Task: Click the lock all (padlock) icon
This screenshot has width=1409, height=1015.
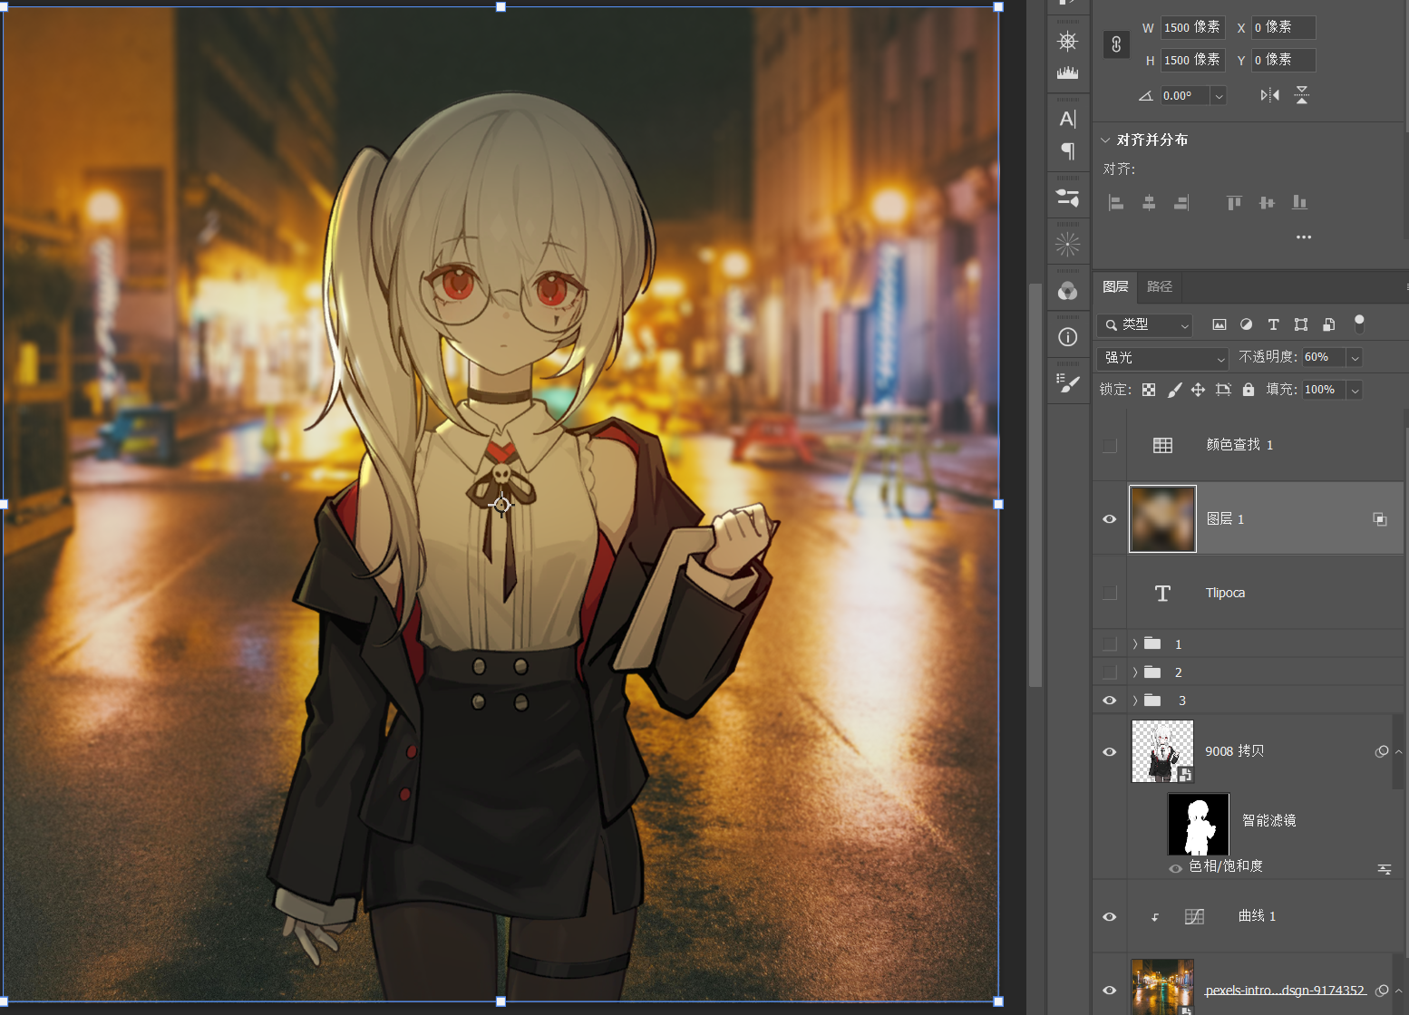Action: pos(1249,390)
